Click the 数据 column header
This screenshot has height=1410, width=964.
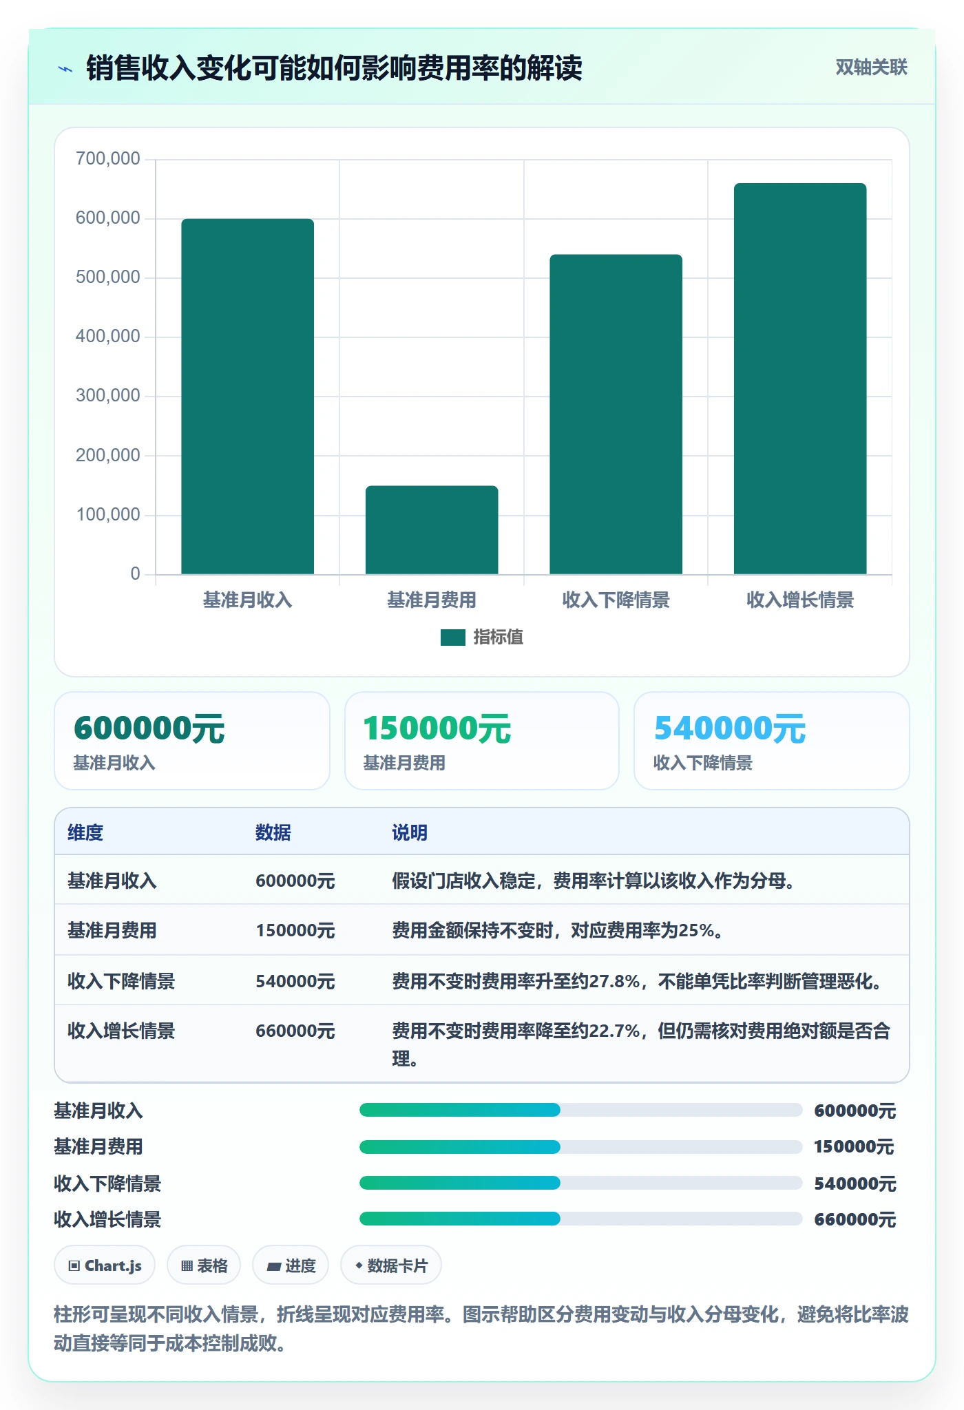coord(273,833)
